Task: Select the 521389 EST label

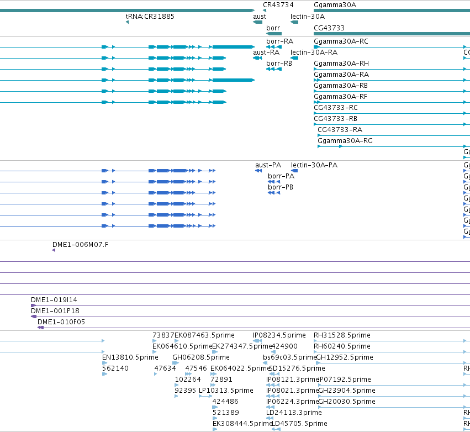Action: coord(226,413)
